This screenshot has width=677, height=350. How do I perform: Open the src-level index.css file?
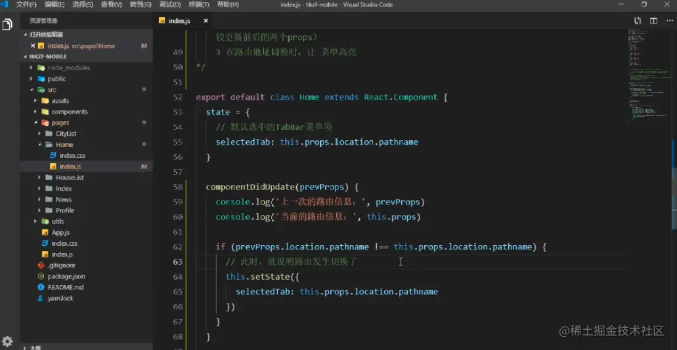(x=87, y=244)
